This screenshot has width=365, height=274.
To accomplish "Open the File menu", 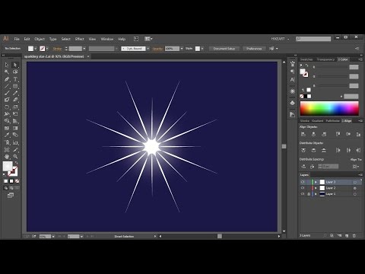I will (x=17, y=39).
